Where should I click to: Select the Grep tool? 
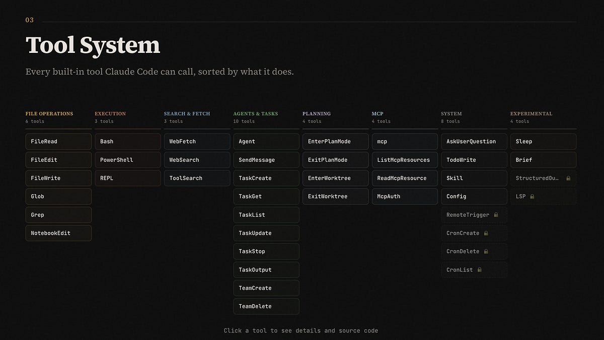58,215
